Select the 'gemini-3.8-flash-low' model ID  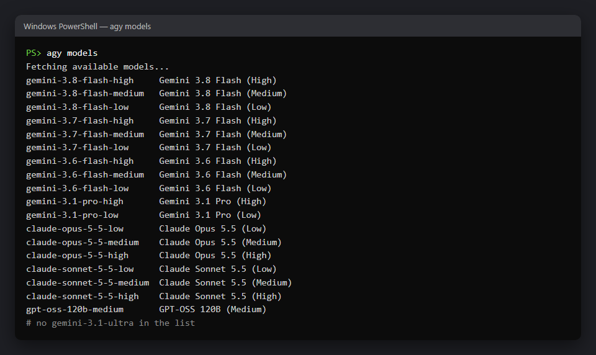tap(77, 107)
